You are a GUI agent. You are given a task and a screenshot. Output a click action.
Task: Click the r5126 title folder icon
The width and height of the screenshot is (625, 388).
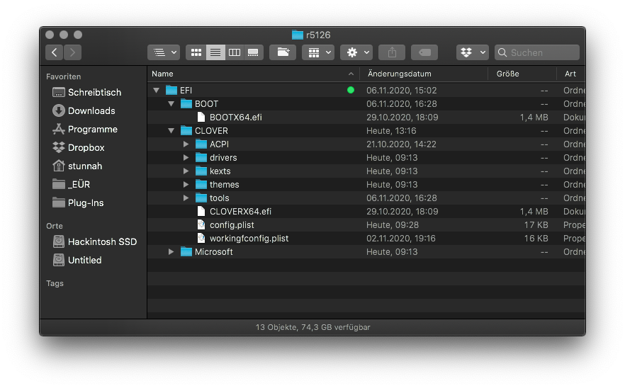click(x=298, y=35)
